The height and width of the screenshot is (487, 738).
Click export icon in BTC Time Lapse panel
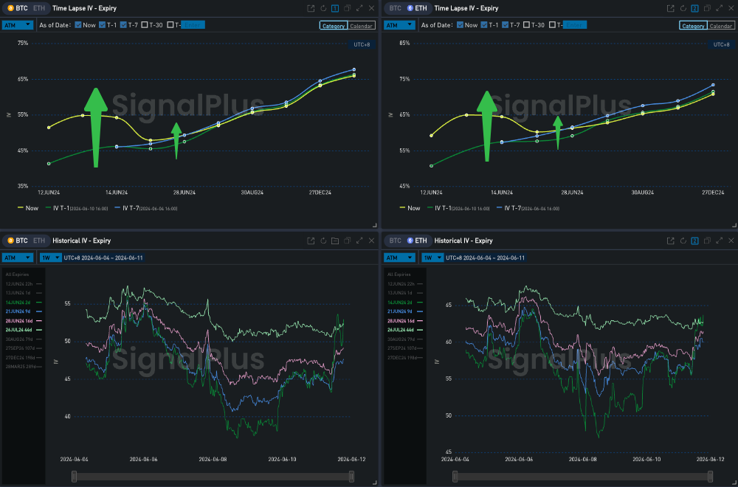click(311, 8)
